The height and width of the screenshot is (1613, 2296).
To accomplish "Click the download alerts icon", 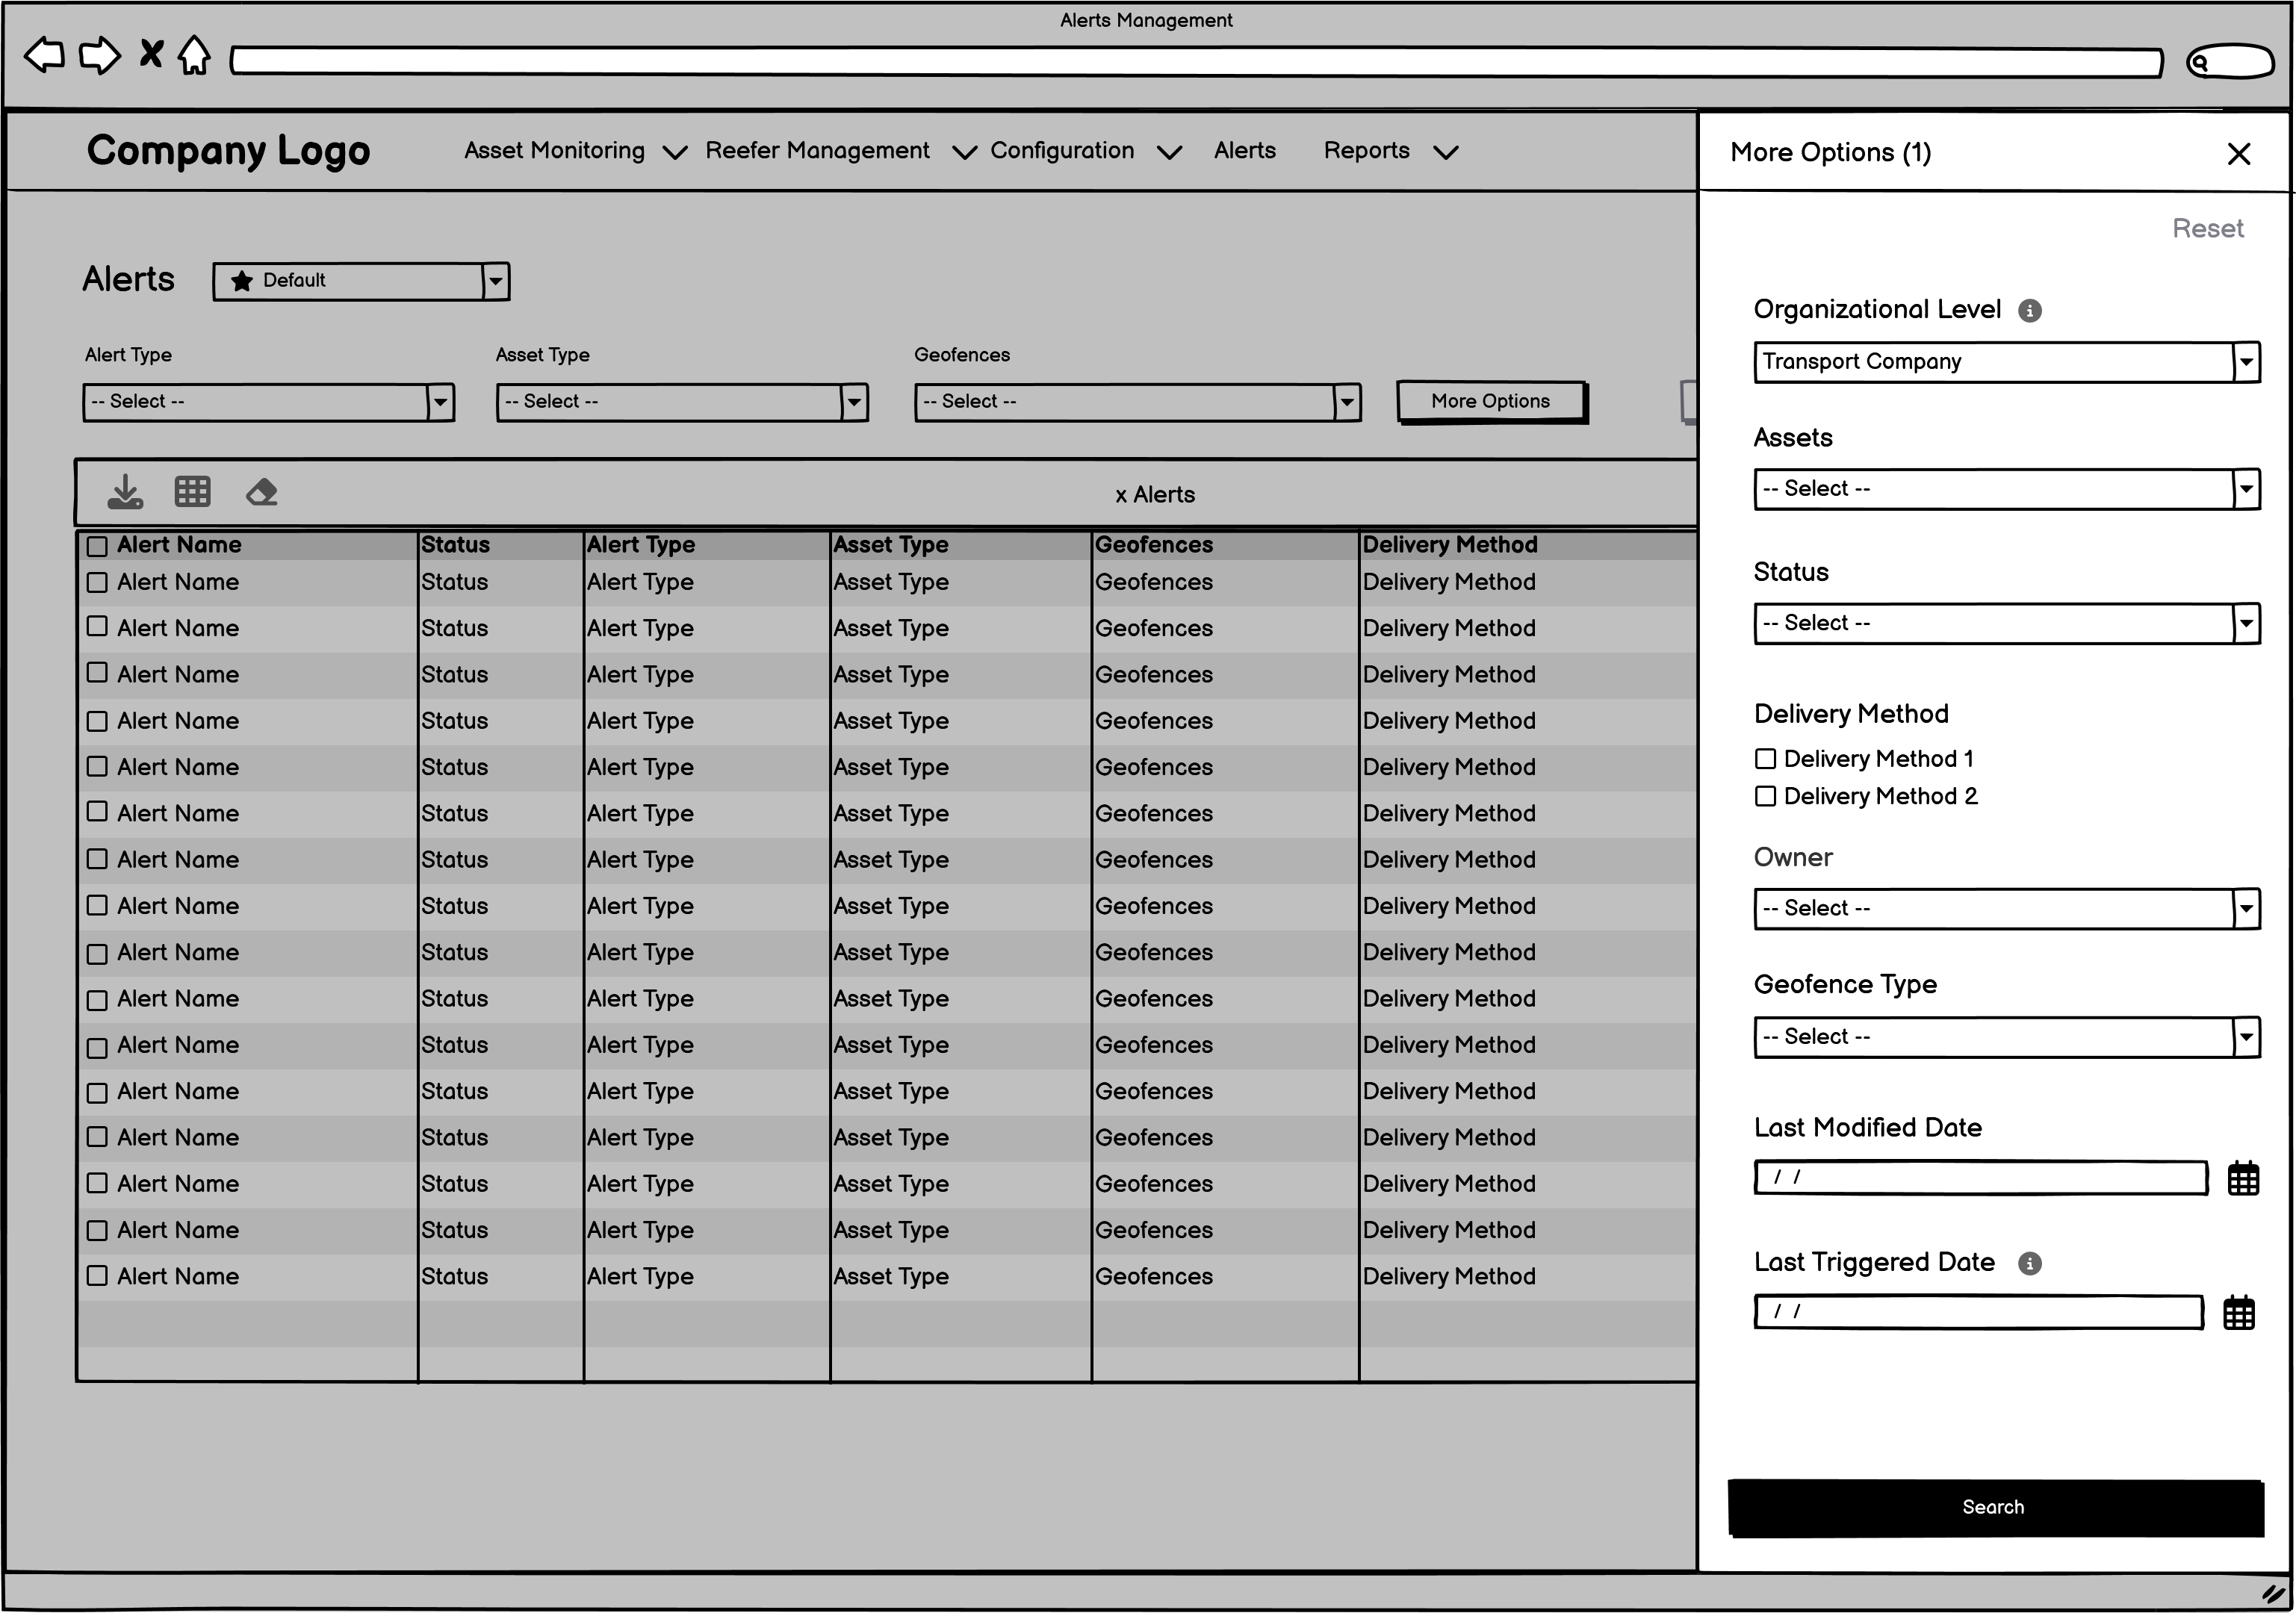I will (x=125, y=492).
